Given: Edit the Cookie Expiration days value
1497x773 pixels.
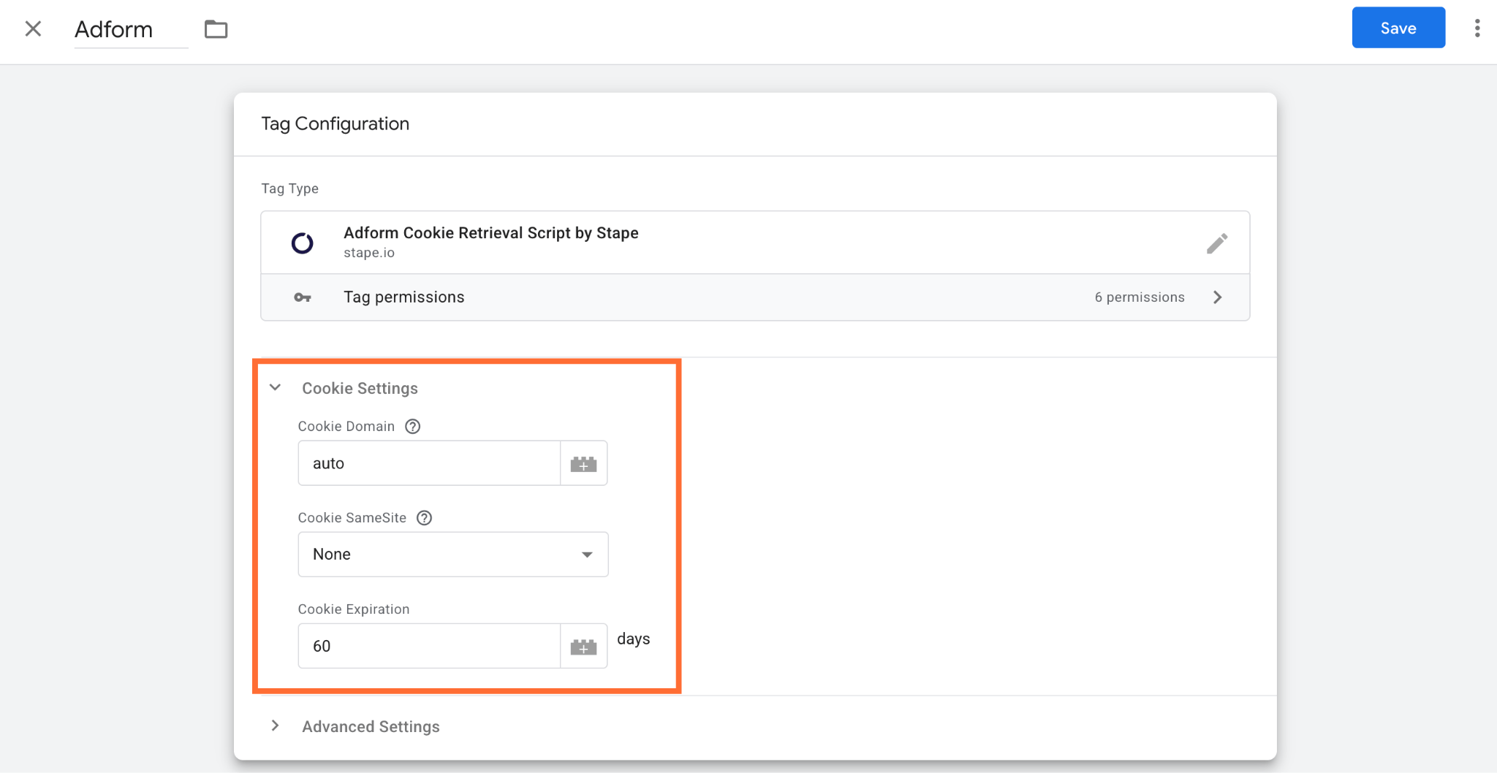Looking at the screenshot, I should coord(430,646).
